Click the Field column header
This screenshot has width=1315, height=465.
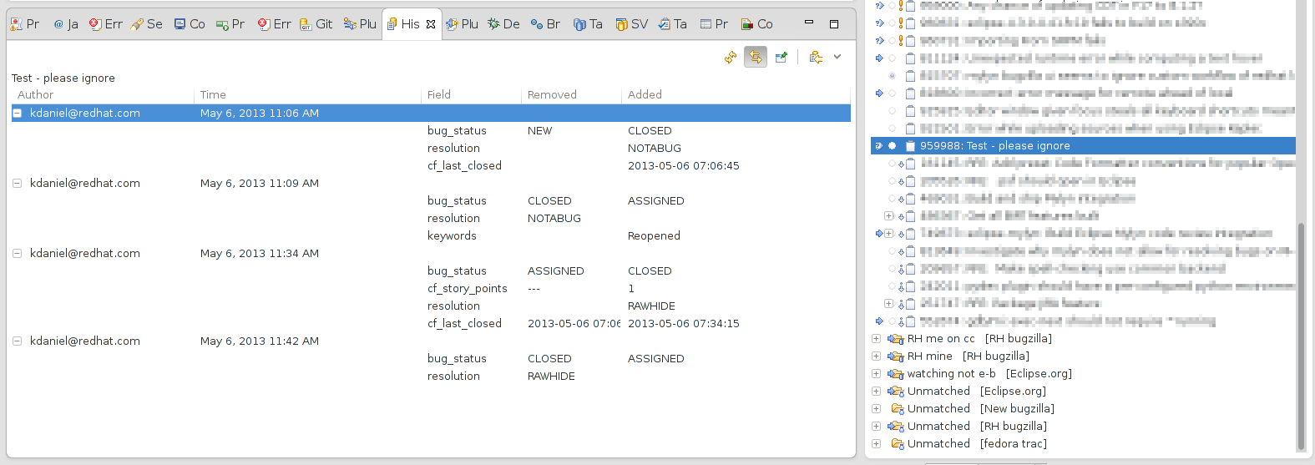click(x=471, y=94)
